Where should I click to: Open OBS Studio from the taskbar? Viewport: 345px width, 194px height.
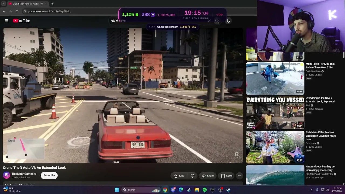coord(220,190)
